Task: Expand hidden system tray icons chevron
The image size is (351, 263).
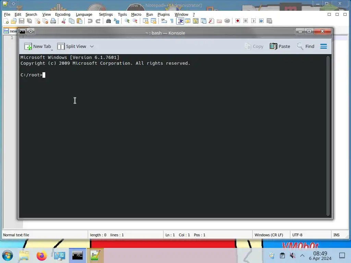Action: [x=302, y=255]
